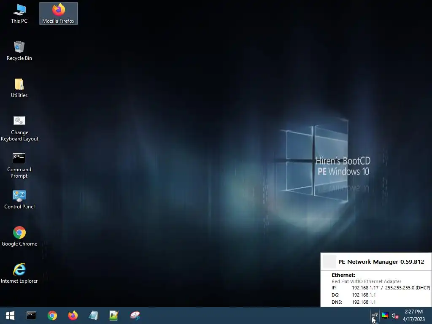Click the green notepad taskbar icon

point(114,316)
